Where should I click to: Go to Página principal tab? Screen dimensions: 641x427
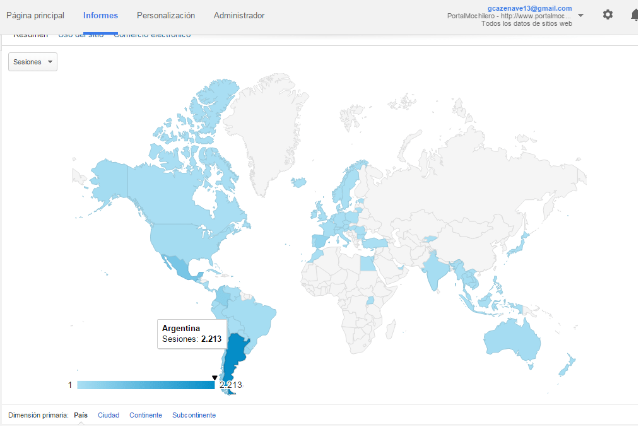point(35,16)
